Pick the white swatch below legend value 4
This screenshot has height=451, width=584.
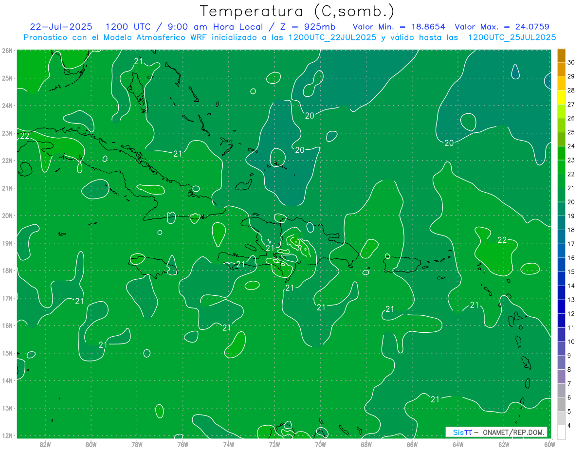(561, 432)
